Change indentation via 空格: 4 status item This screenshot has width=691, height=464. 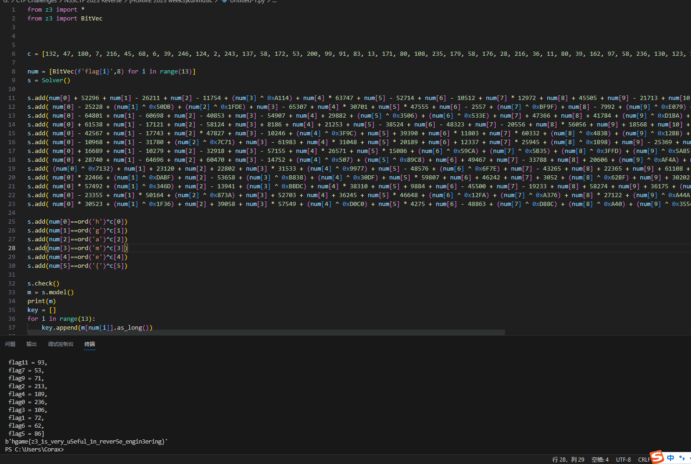600,459
